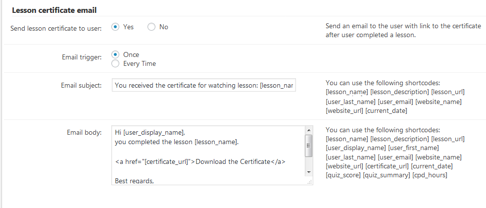Click the Email subject input field
Viewport: 486px width, 208px height.
pyautogui.click(x=203, y=85)
